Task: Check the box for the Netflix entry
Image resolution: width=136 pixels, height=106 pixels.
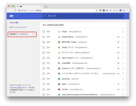Action: [x=44, y=84]
